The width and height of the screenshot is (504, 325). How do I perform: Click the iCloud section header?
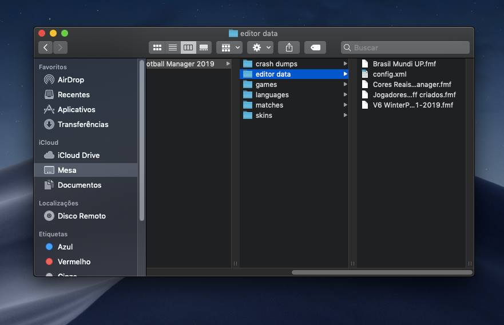[49, 142]
